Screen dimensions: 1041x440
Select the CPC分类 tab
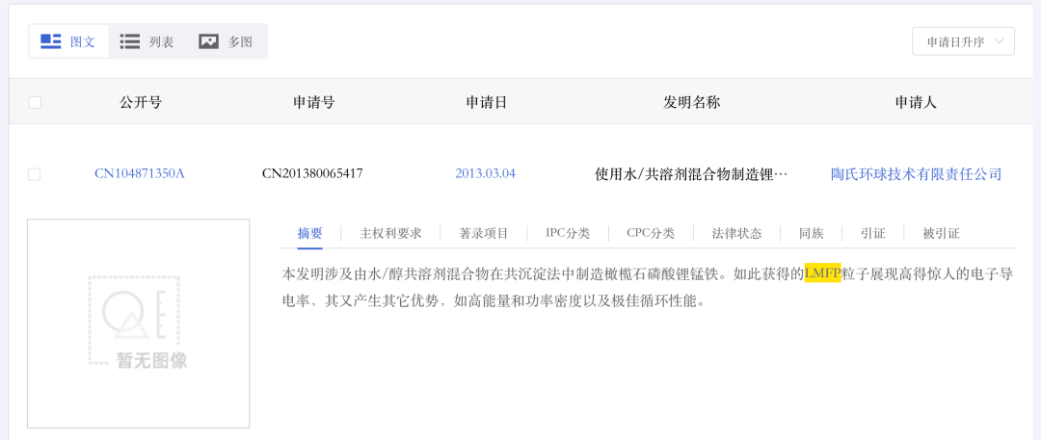point(651,234)
